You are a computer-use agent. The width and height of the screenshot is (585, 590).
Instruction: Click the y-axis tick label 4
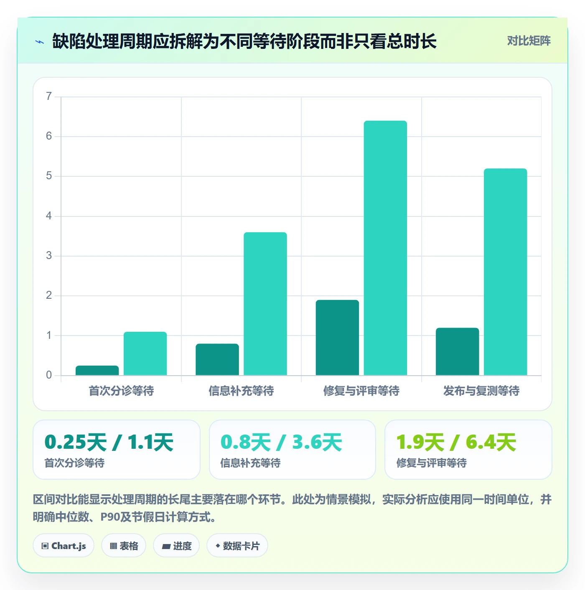[49, 216]
